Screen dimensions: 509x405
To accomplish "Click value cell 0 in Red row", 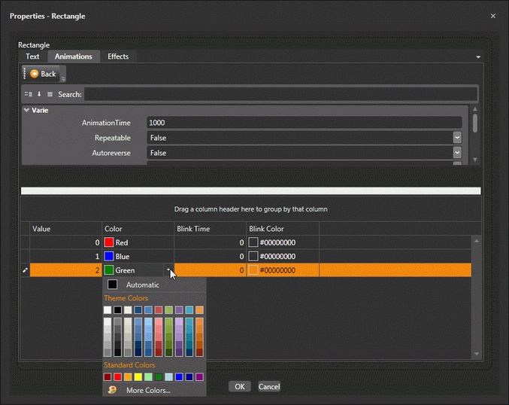I will tap(66, 242).
